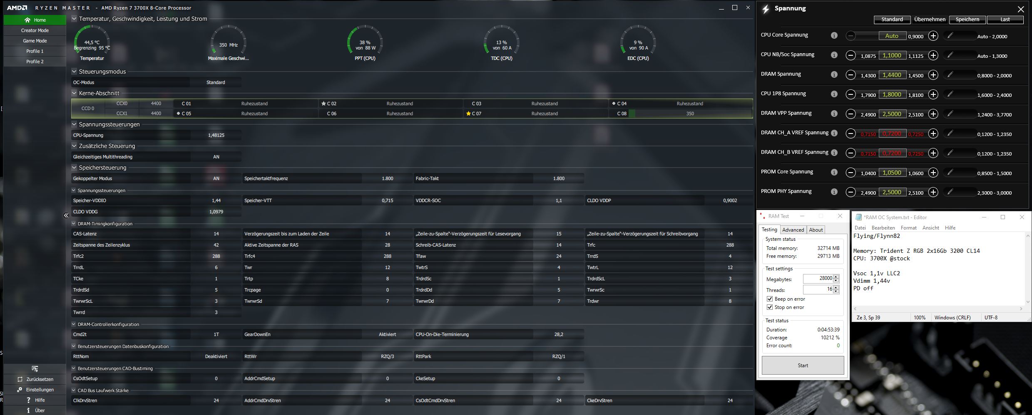This screenshot has height=415, width=1032.
Task: Collapse the DRAM-Timingkonfiguration section
Action: coord(73,223)
